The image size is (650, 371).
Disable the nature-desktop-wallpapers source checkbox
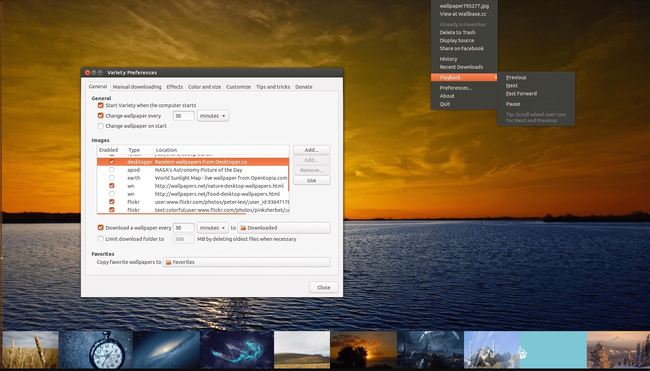[112, 185]
